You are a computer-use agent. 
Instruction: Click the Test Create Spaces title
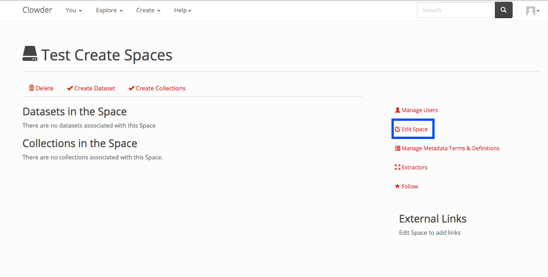(x=107, y=55)
